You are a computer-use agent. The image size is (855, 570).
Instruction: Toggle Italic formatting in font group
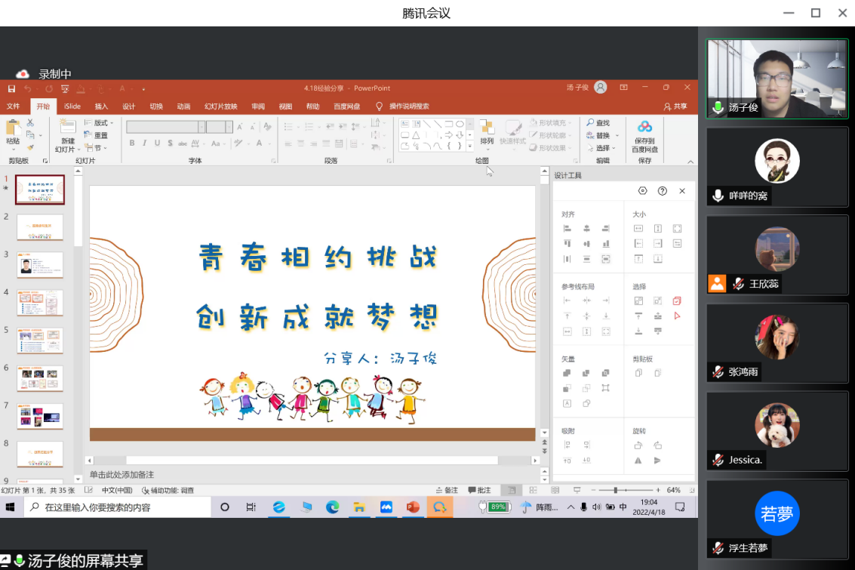145,143
